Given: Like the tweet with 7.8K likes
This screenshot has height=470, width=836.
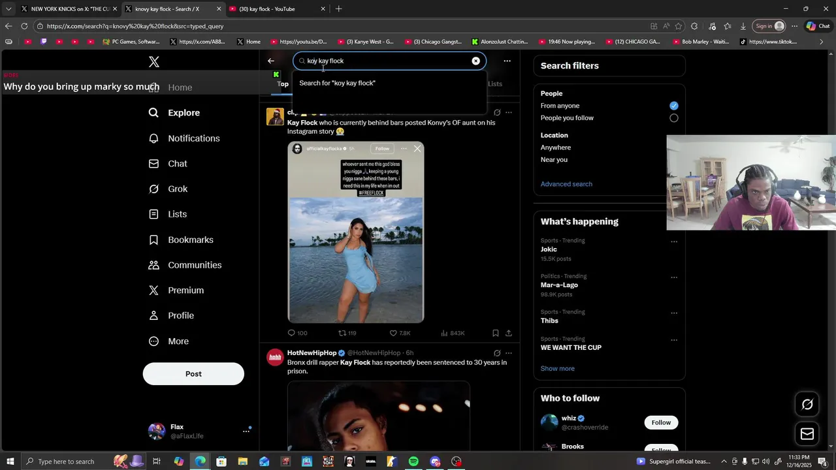Looking at the screenshot, I should click(400, 333).
